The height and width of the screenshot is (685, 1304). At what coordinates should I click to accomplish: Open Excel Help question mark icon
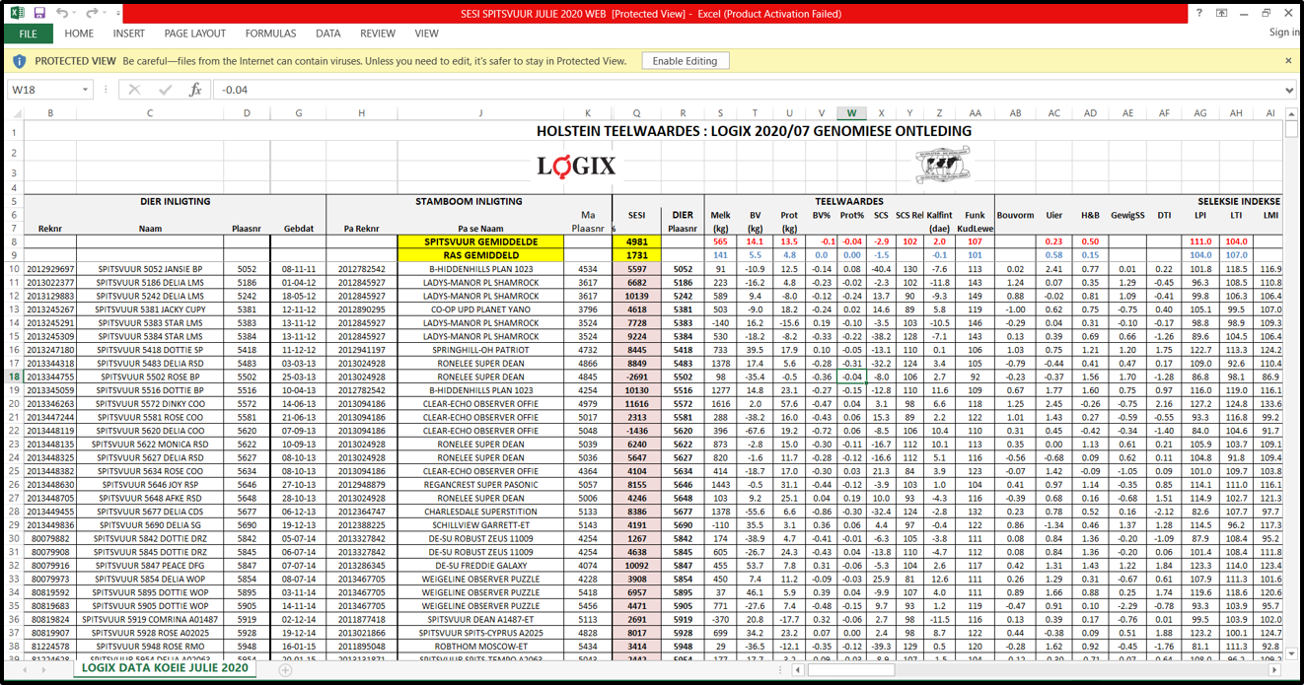[1198, 13]
